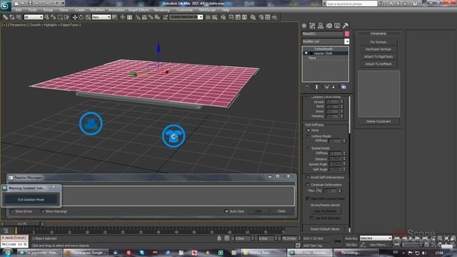Activate the Bind to Space Warp tool
The height and width of the screenshot is (257, 457).
click(x=19, y=17)
